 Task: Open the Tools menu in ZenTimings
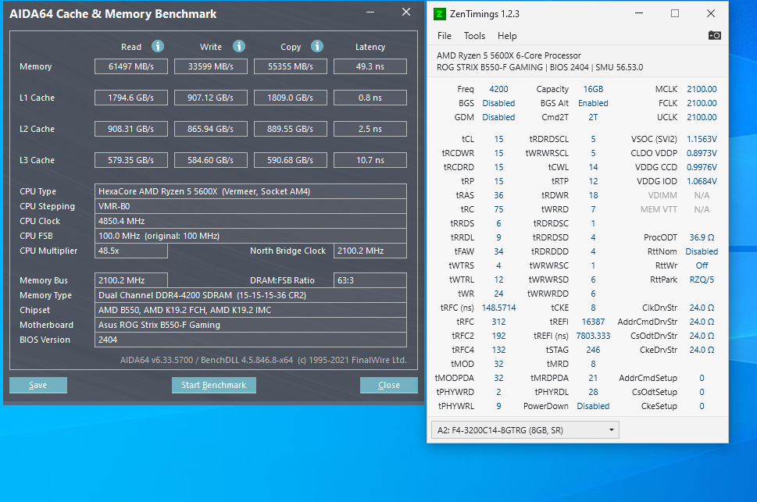(x=477, y=36)
